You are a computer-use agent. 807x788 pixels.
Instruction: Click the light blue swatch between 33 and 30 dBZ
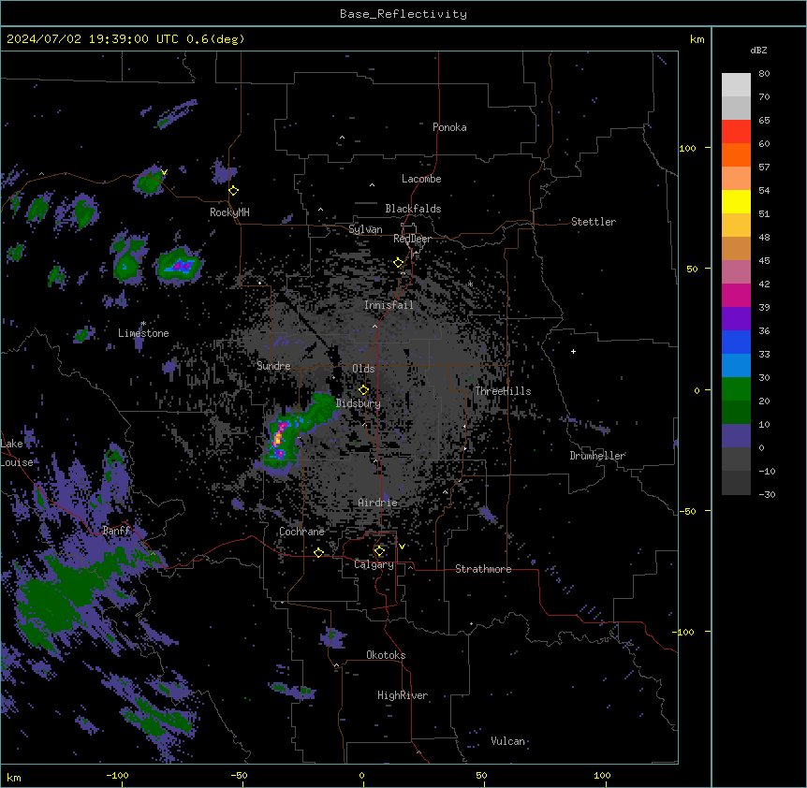(736, 366)
